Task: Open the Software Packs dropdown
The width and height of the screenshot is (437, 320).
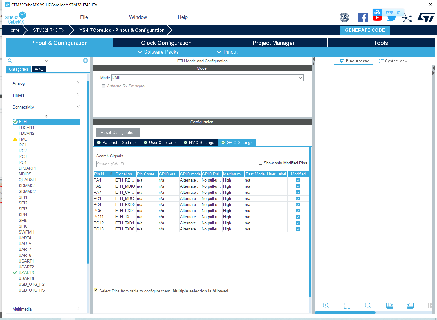Action: 158,52
